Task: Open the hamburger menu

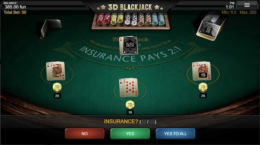Action: (247, 5)
